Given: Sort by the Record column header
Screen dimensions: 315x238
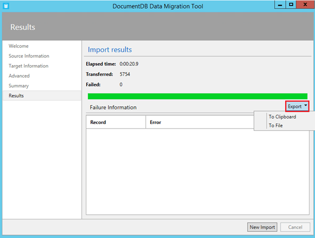Looking at the screenshot, I should point(98,122).
